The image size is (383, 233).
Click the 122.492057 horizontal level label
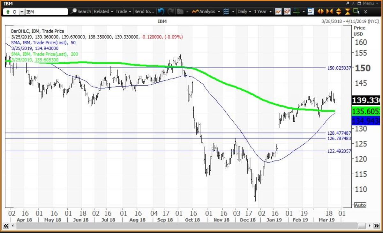click(339, 151)
